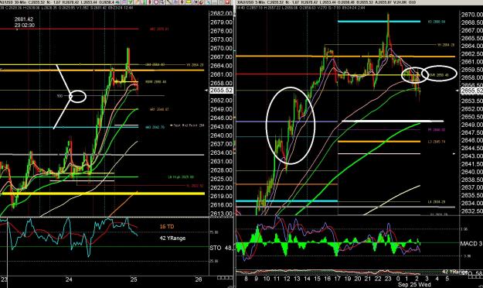Click 2649.00 on left chart price axis
Viewport: 483px width, 288px height.
(221, 109)
